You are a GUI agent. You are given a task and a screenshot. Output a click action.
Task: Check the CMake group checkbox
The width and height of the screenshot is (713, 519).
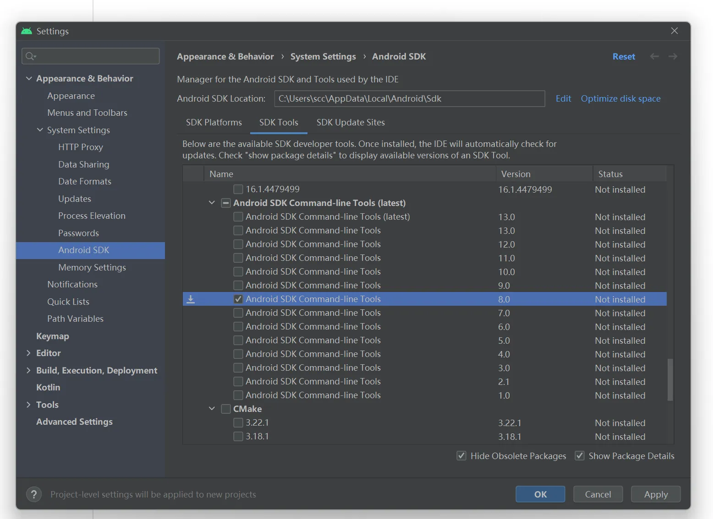tap(226, 409)
